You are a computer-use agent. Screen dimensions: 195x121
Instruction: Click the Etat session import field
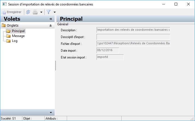coord(110,57)
